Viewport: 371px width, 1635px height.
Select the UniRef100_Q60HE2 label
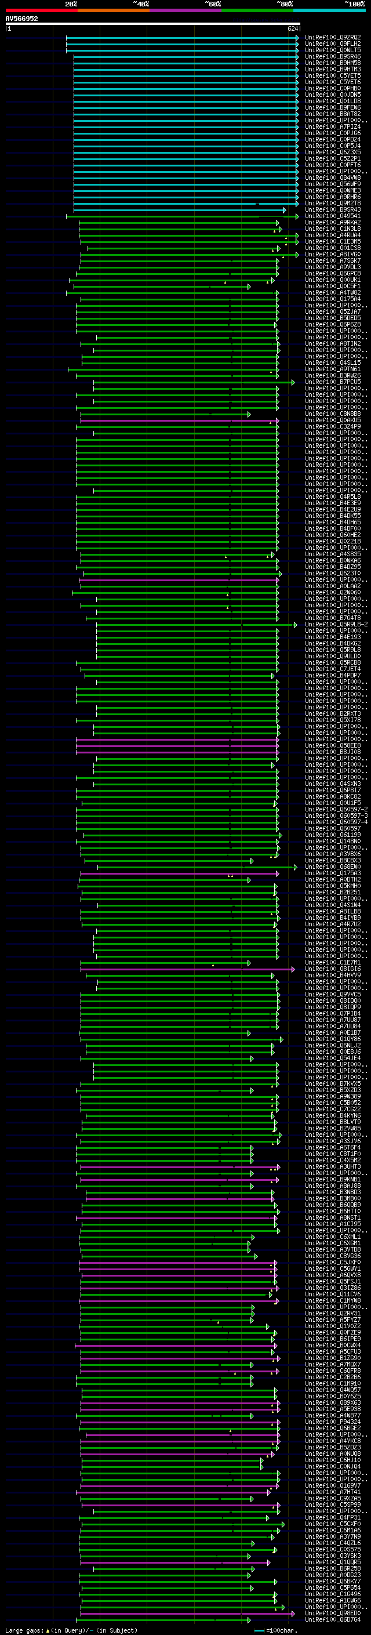[333, 534]
